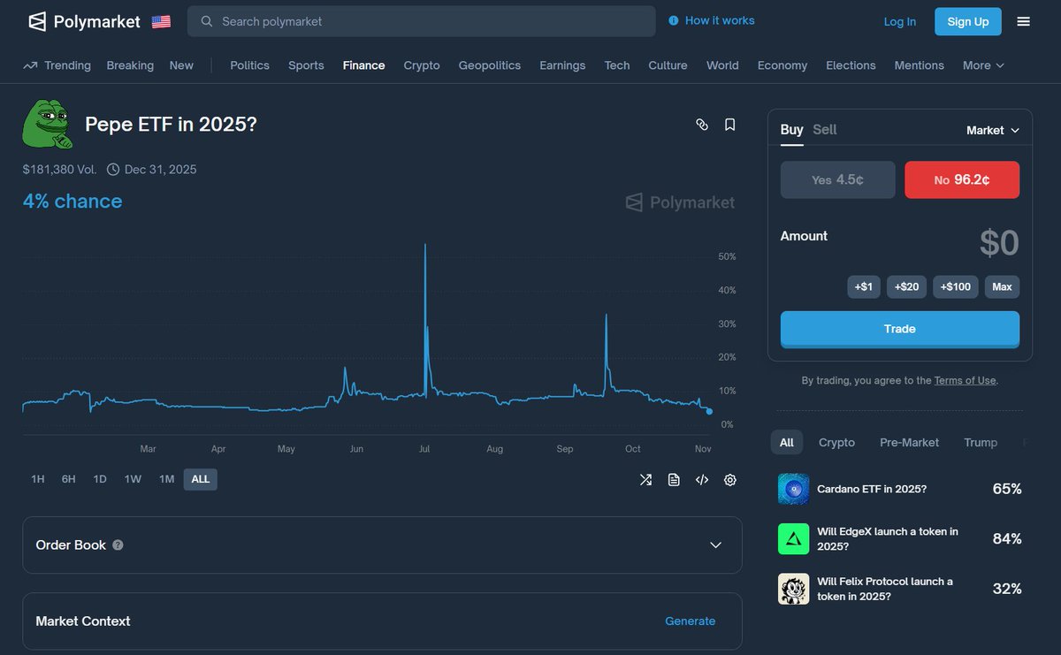The height and width of the screenshot is (655, 1061).
Task: Select the ALL chart range
Action: (201, 479)
